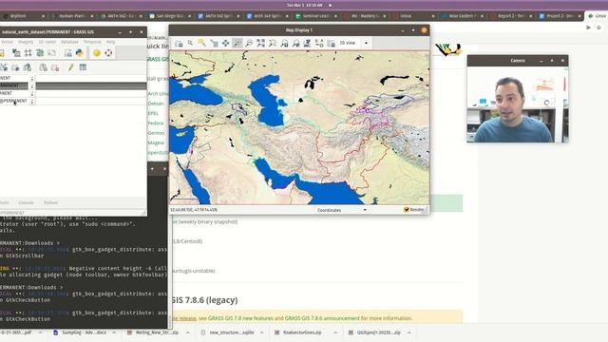Expand the first layer row arrow
This screenshot has width=608, height=342.
pyautogui.click(x=32, y=78)
